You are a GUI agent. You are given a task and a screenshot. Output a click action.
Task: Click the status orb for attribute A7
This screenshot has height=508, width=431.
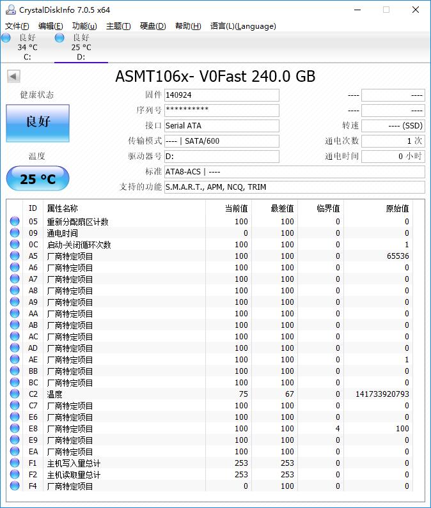(15, 279)
